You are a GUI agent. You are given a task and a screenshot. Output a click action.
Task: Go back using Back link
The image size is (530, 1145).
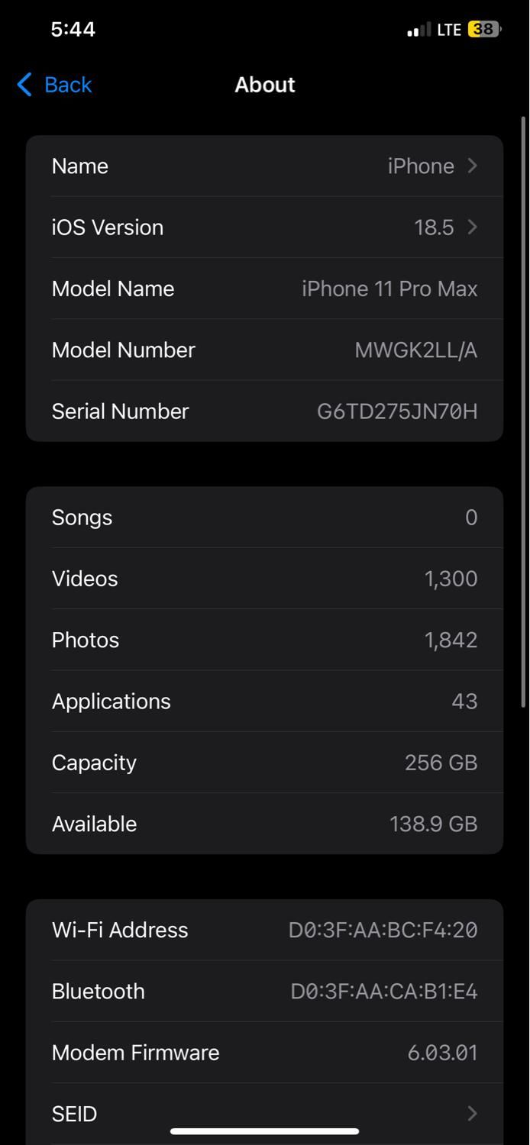[x=67, y=85]
